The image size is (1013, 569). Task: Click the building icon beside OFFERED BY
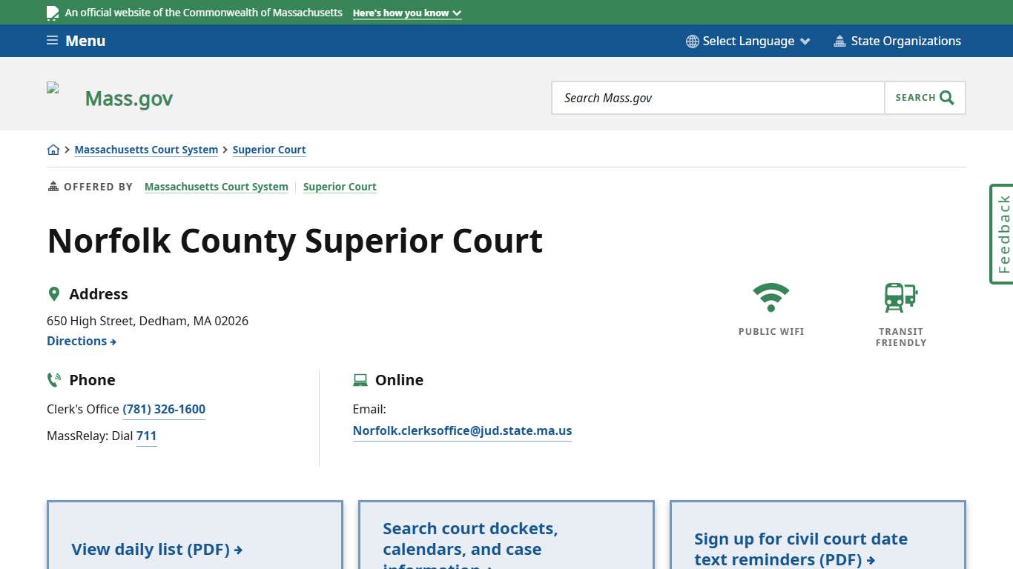(x=52, y=186)
